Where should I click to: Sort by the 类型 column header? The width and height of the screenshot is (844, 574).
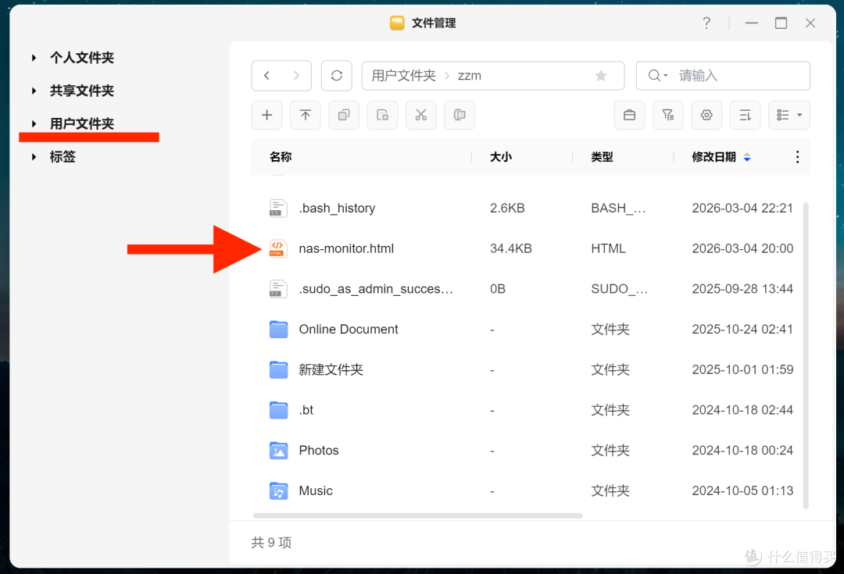tap(602, 157)
